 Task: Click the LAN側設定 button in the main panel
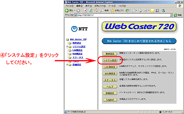[x=110, y=67]
